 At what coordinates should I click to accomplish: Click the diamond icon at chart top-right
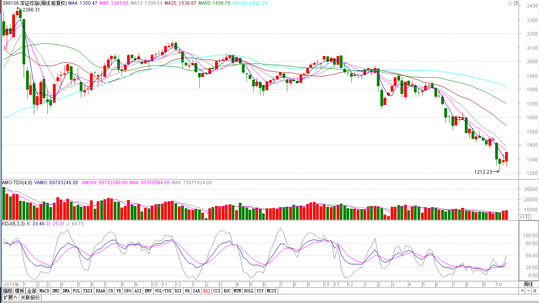coord(510,3)
